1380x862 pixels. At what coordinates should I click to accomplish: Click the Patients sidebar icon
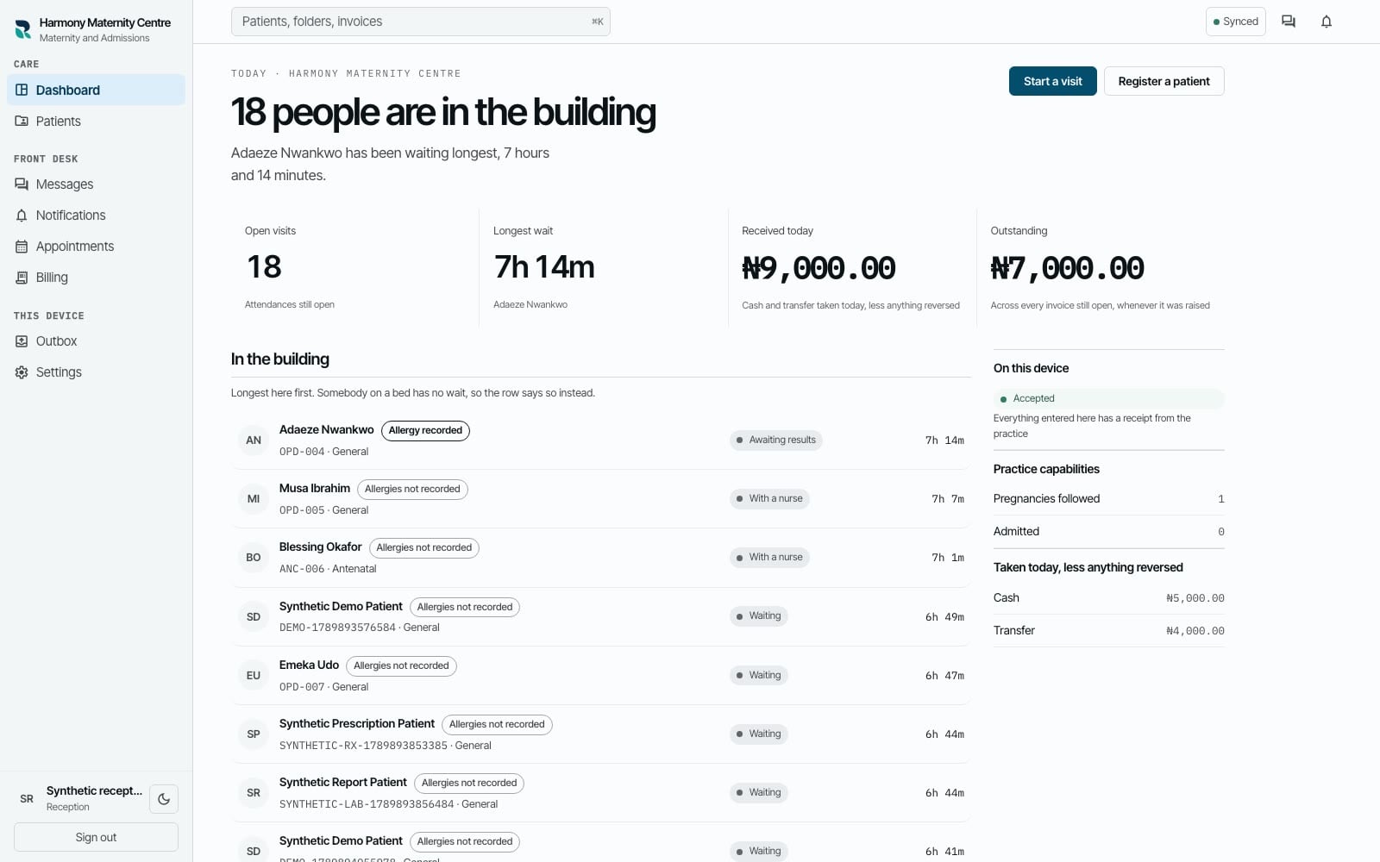coord(22,121)
